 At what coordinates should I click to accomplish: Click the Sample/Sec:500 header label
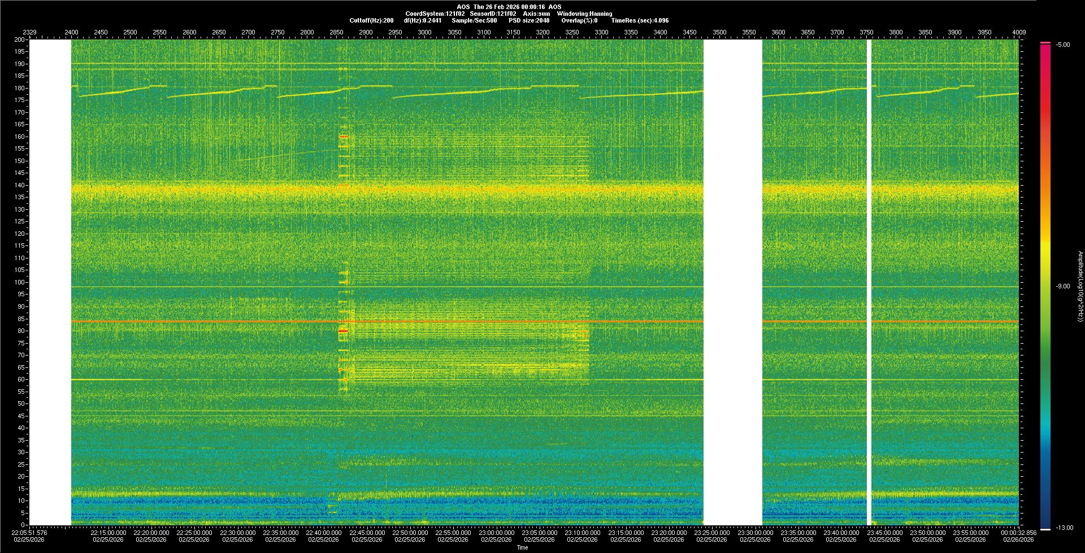[474, 20]
